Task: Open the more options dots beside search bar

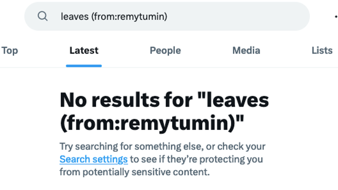Action: click(x=336, y=17)
